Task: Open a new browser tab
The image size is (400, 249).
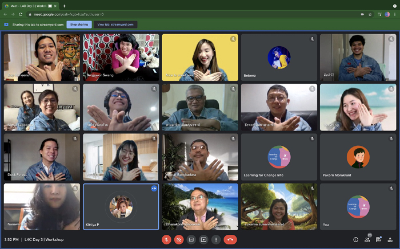Action: (x=64, y=6)
